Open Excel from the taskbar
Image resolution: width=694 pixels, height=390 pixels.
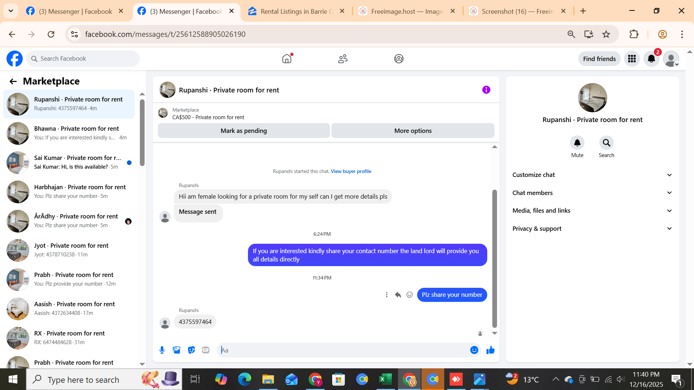(x=386, y=379)
